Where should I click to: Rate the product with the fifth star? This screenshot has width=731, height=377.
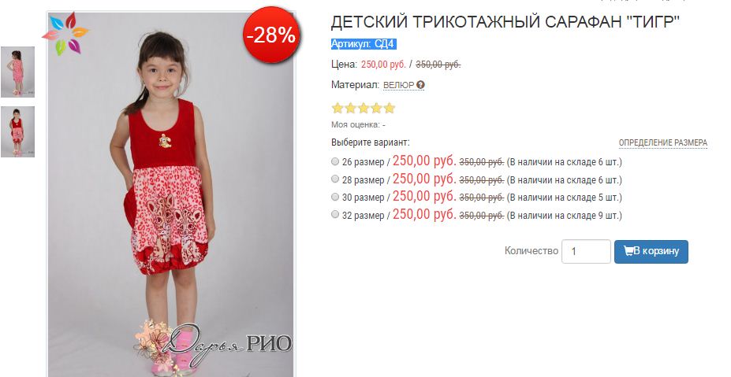[390, 109]
